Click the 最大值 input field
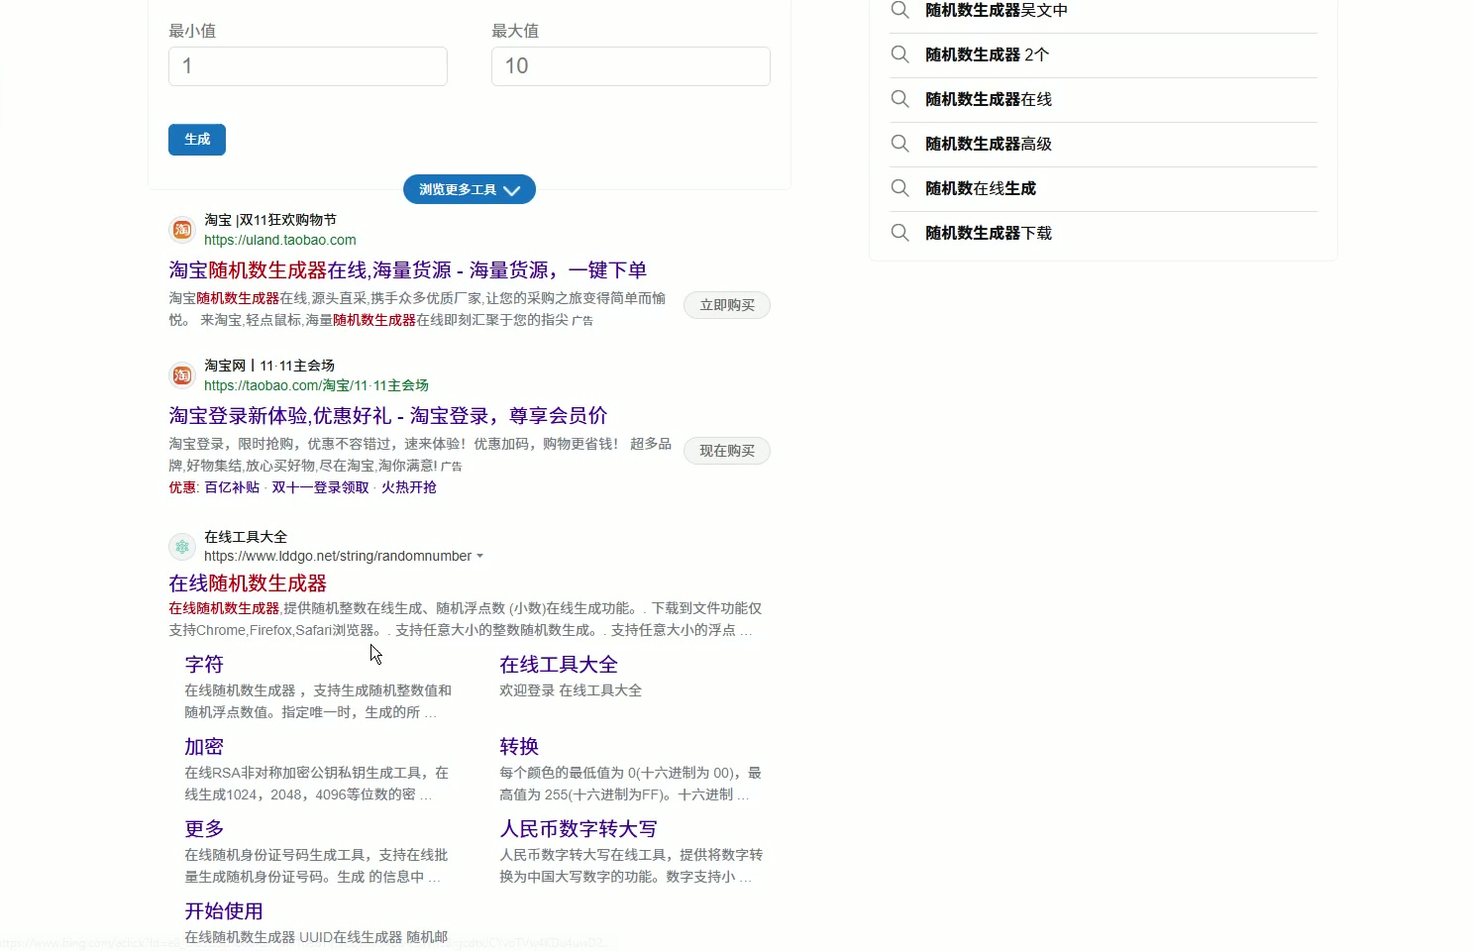 click(631, 66)
